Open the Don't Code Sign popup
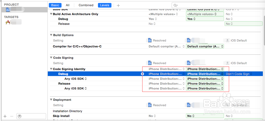Screen dimensions: 265x121 [239, 74]
